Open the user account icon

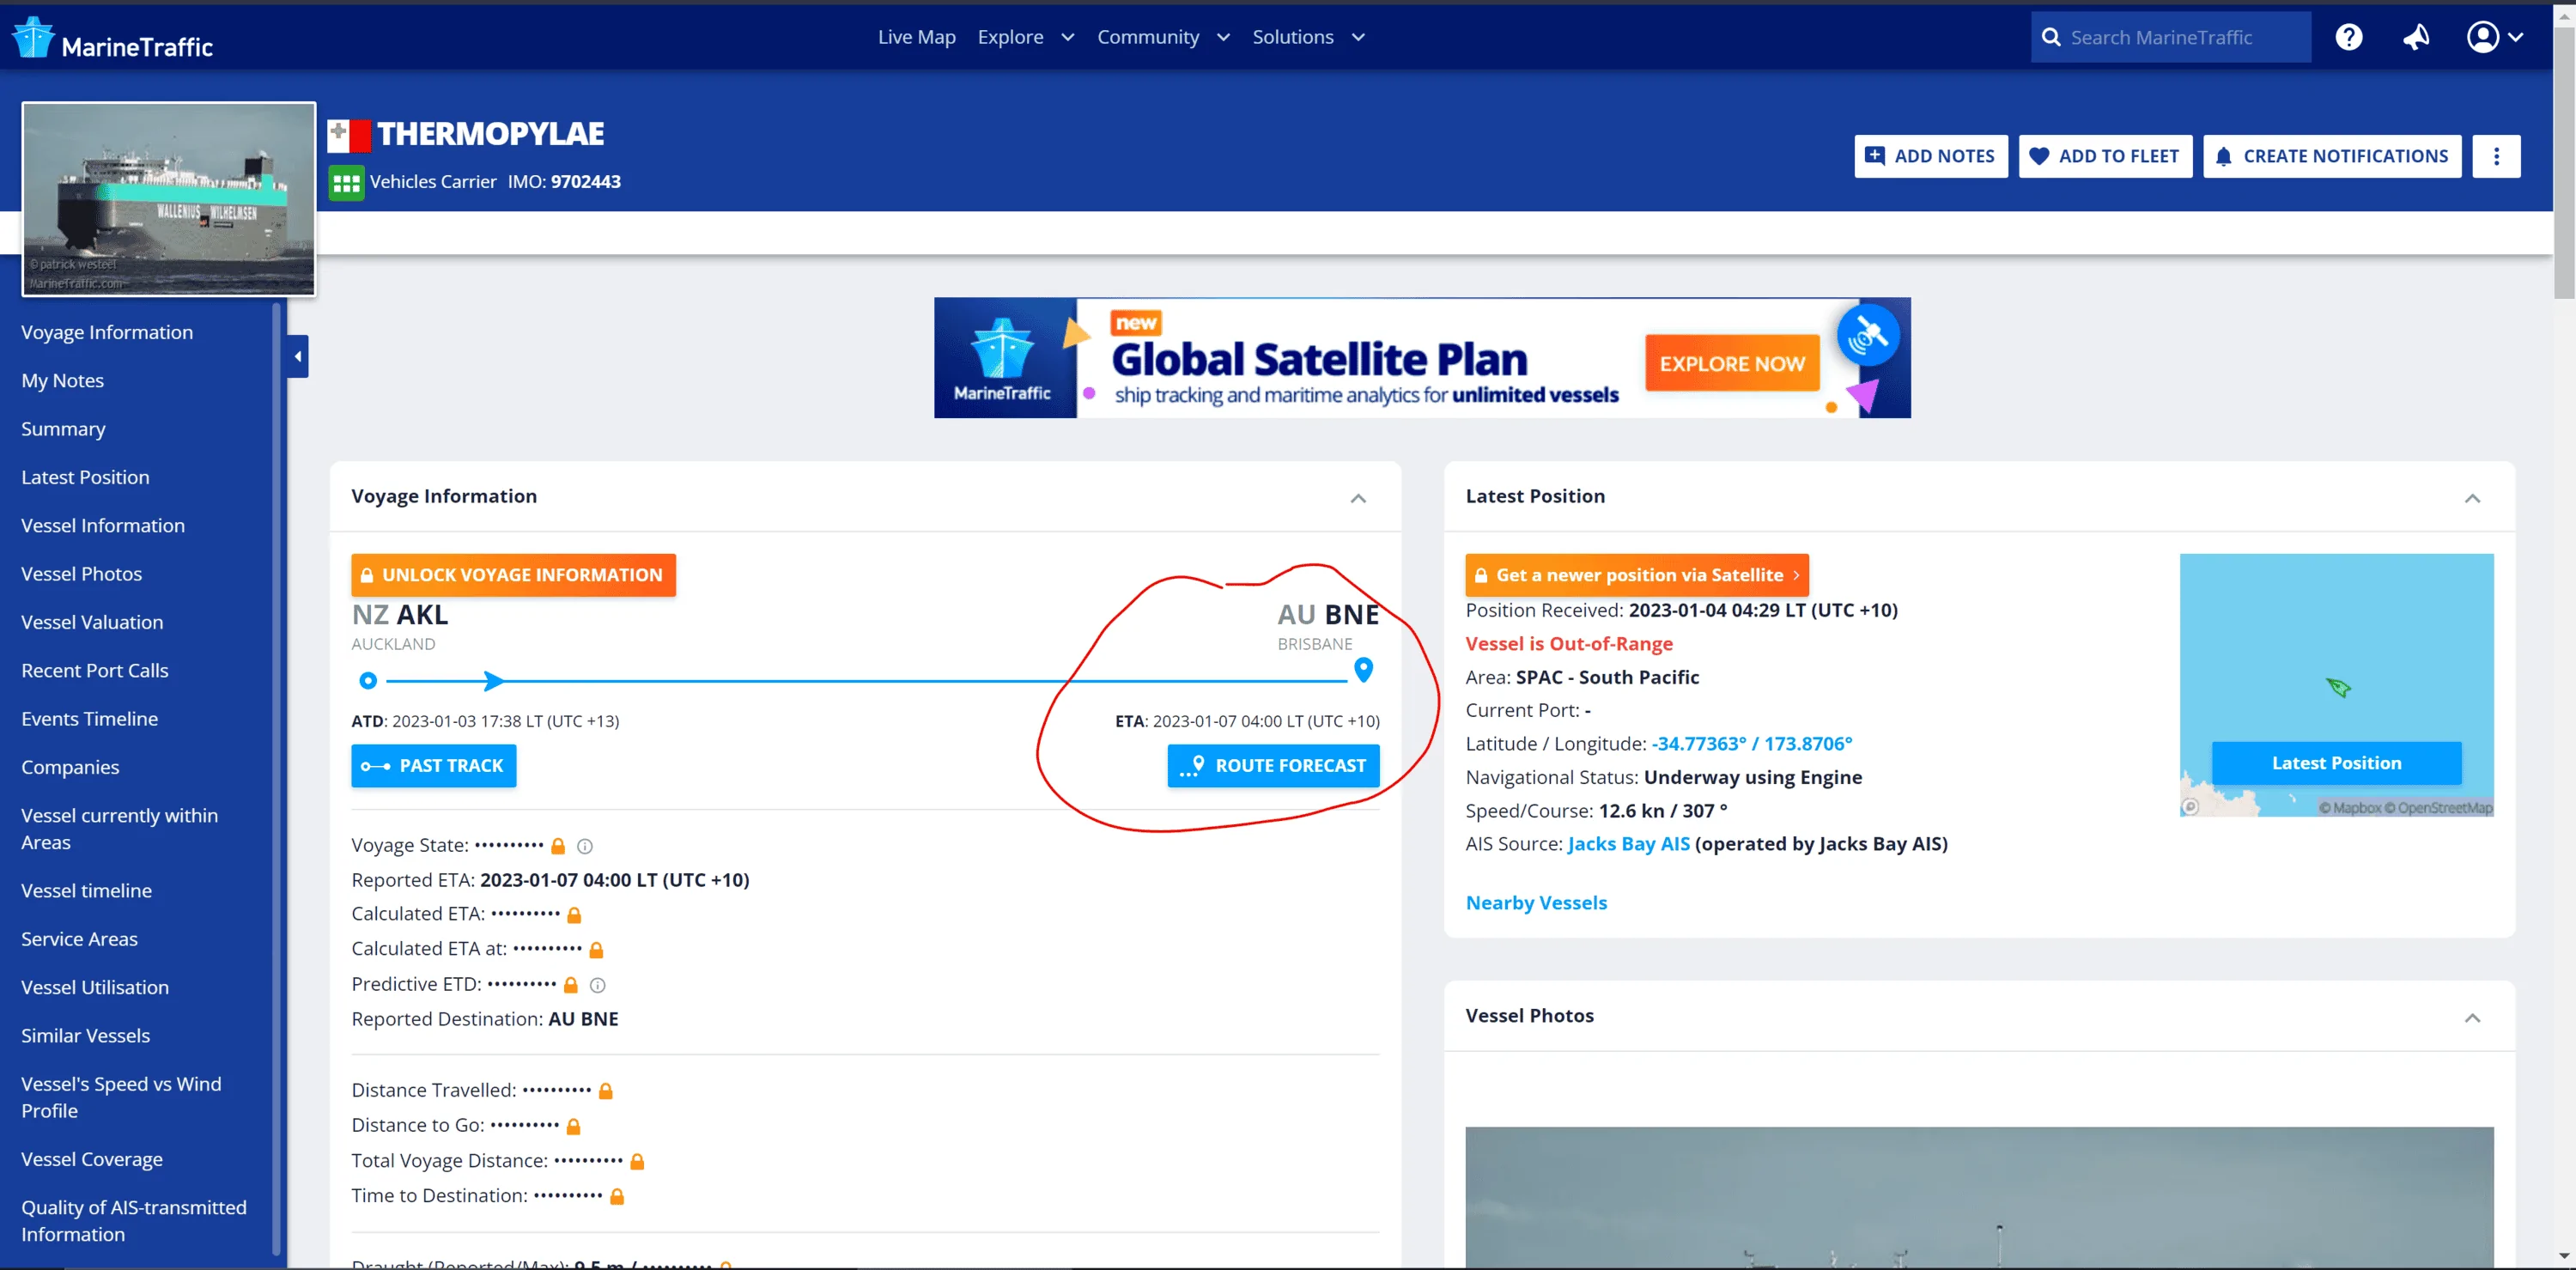(x=2482, y=37)
